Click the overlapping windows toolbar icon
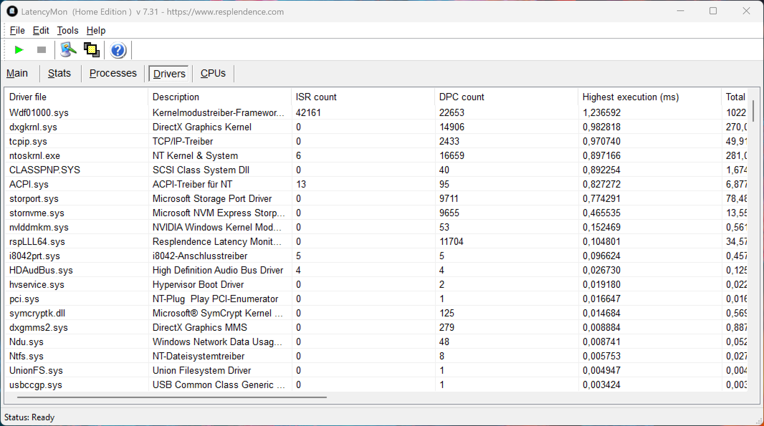The width and height of the screenshot is (764, 426). pyautogui.click(x=91, y=50)
